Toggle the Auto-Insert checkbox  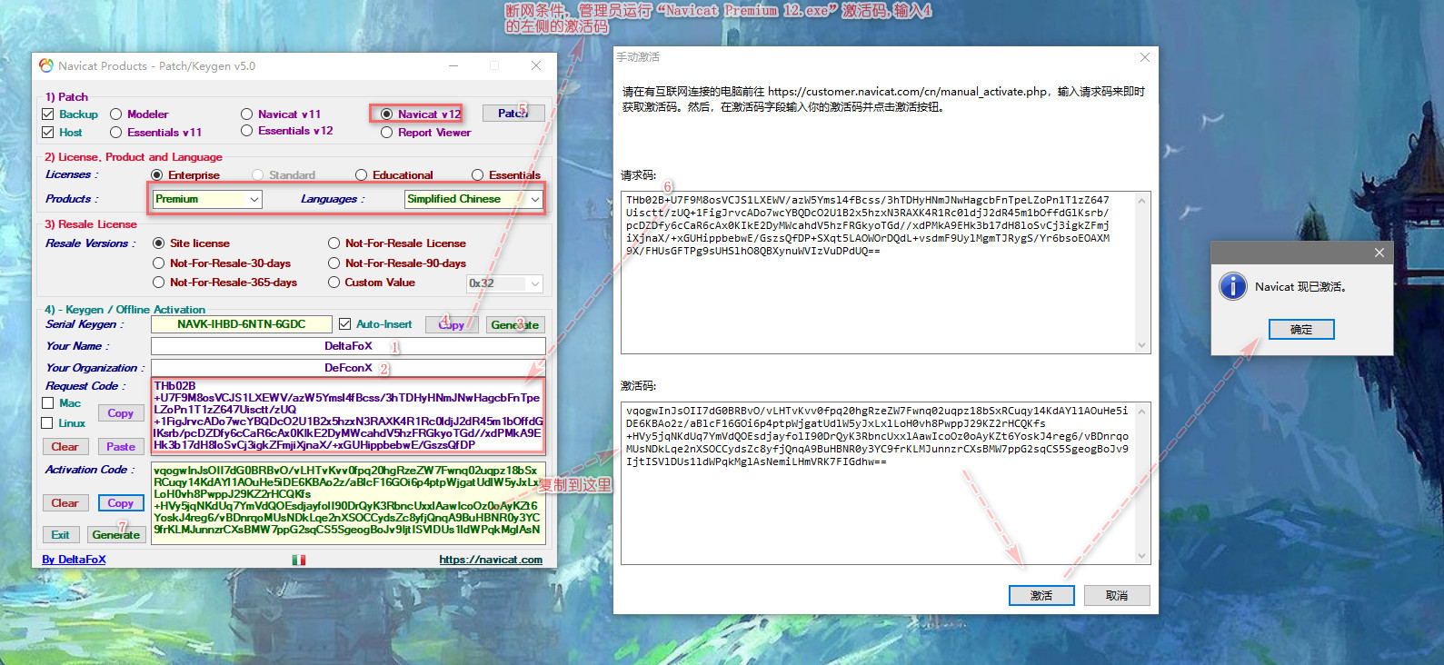coord(345,323)
